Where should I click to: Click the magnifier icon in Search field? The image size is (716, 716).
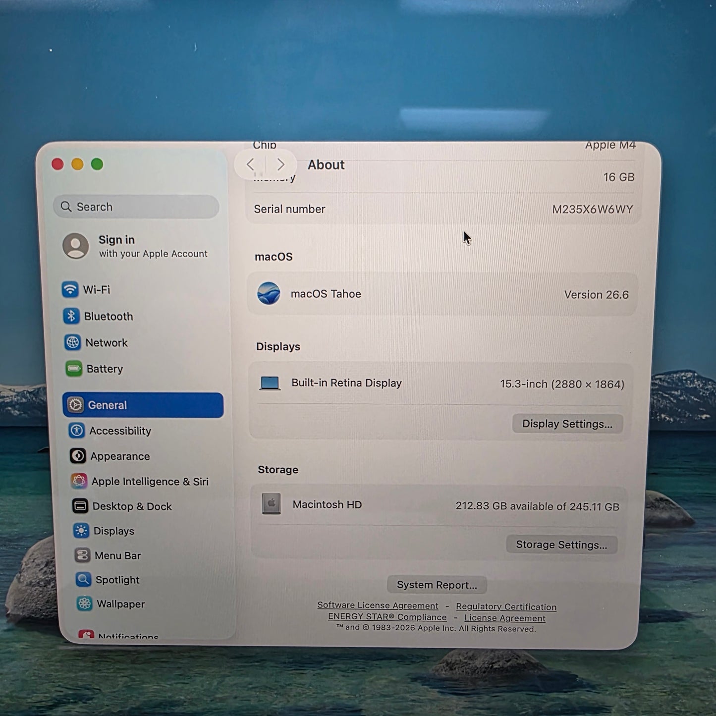[66, 207]
